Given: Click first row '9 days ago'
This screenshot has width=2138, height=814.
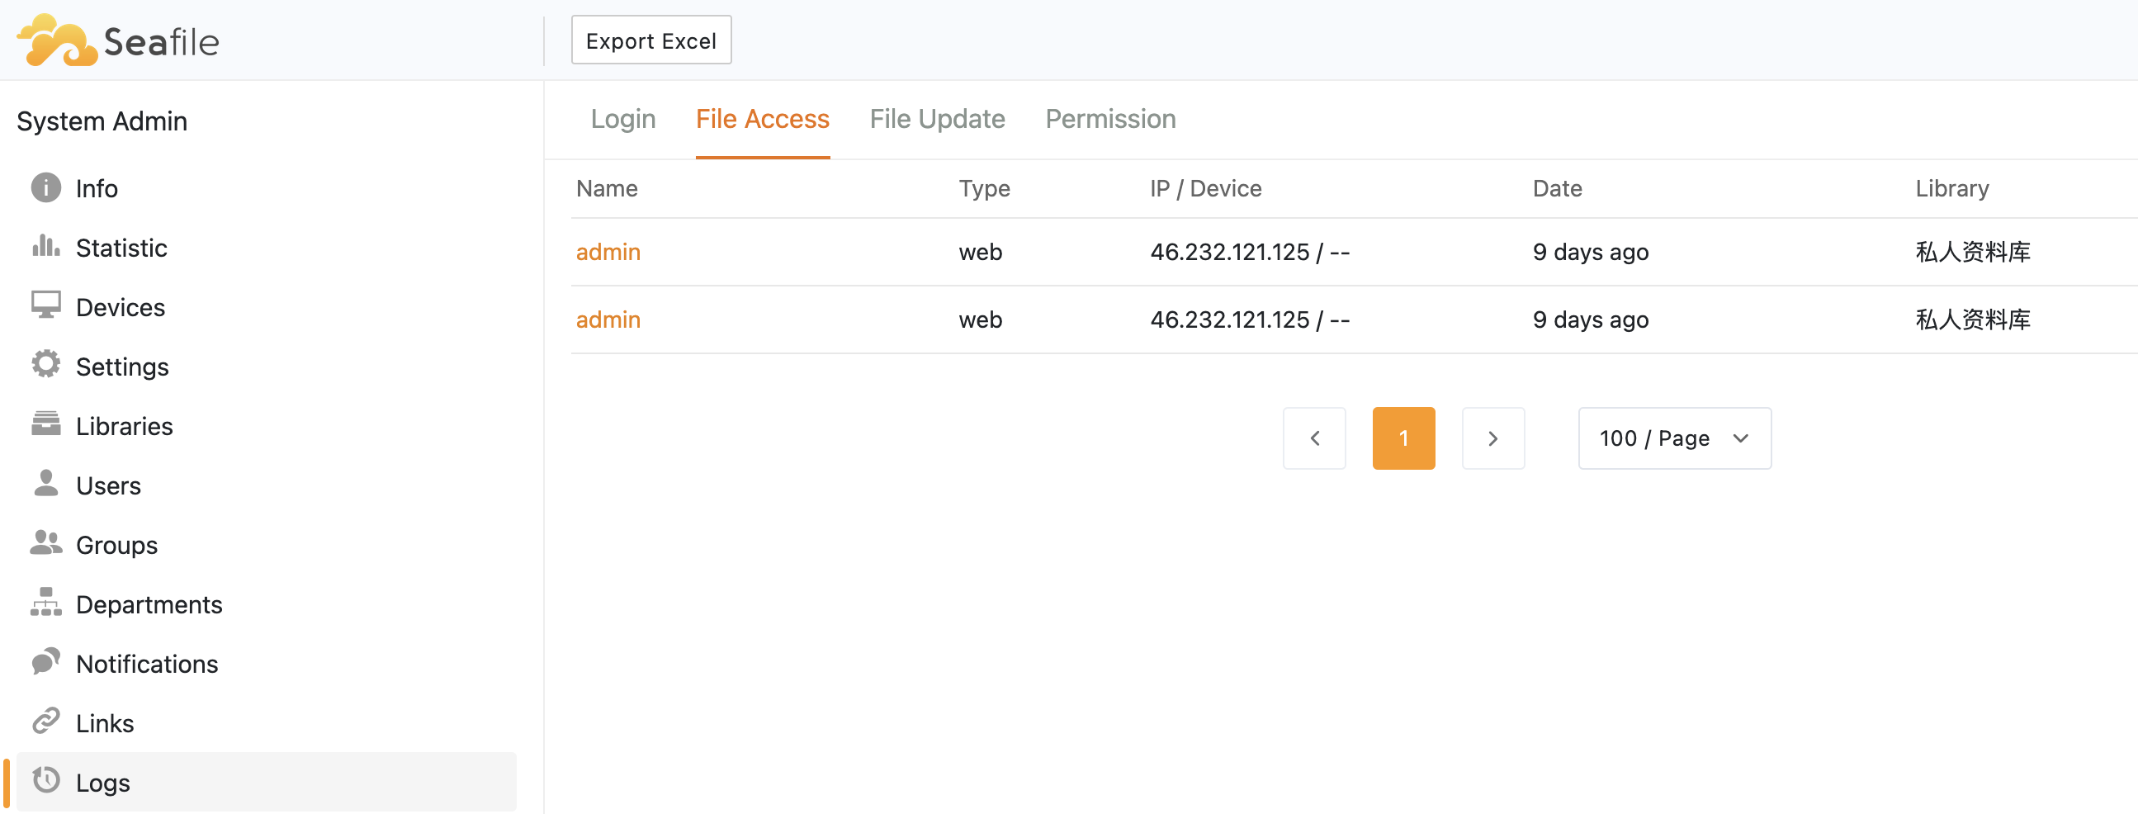Looking at the screenshot, I should 1590,252.
